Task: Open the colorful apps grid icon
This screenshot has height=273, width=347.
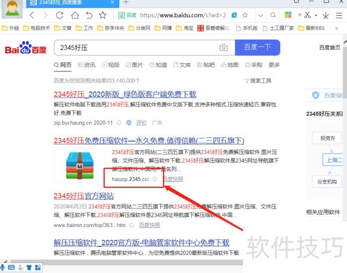Action: pyautogui.click(x=288, y=15)
